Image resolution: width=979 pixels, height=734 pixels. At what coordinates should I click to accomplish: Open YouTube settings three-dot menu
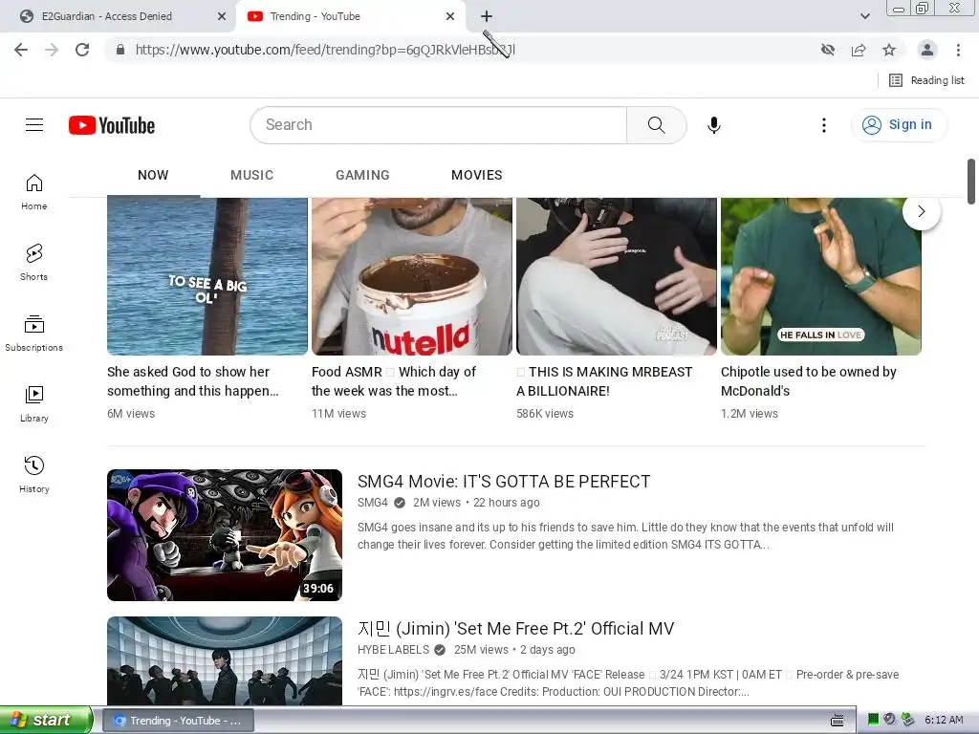pyautogui.click(x=823, y=125)
